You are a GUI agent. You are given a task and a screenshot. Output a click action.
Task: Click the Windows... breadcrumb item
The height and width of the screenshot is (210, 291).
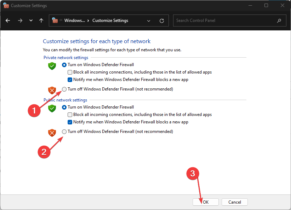coord(74,21)
